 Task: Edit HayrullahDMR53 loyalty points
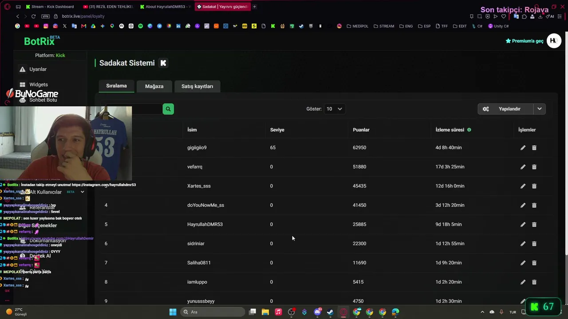523,225
